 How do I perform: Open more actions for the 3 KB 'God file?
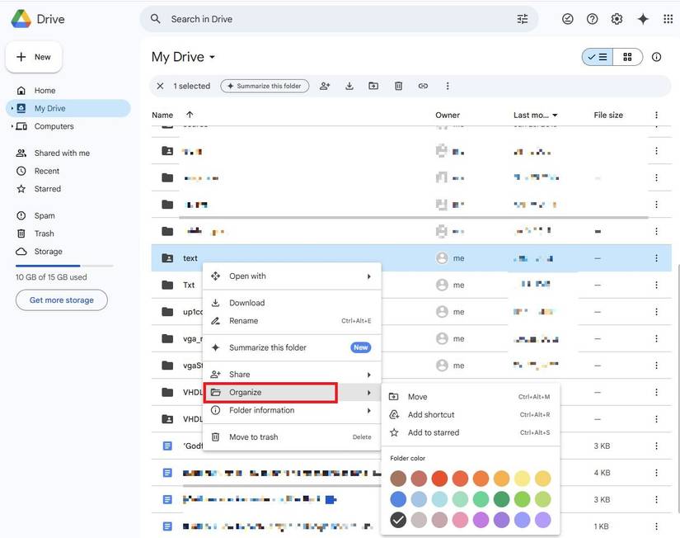pyautogui.click(x=656, y=446)
